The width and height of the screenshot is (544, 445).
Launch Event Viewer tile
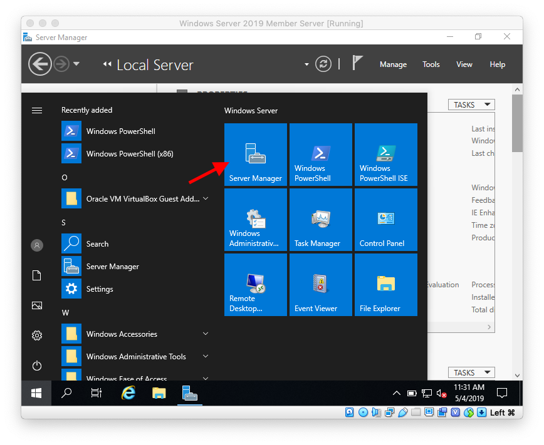pyautogui.click(x=320, y=285)
